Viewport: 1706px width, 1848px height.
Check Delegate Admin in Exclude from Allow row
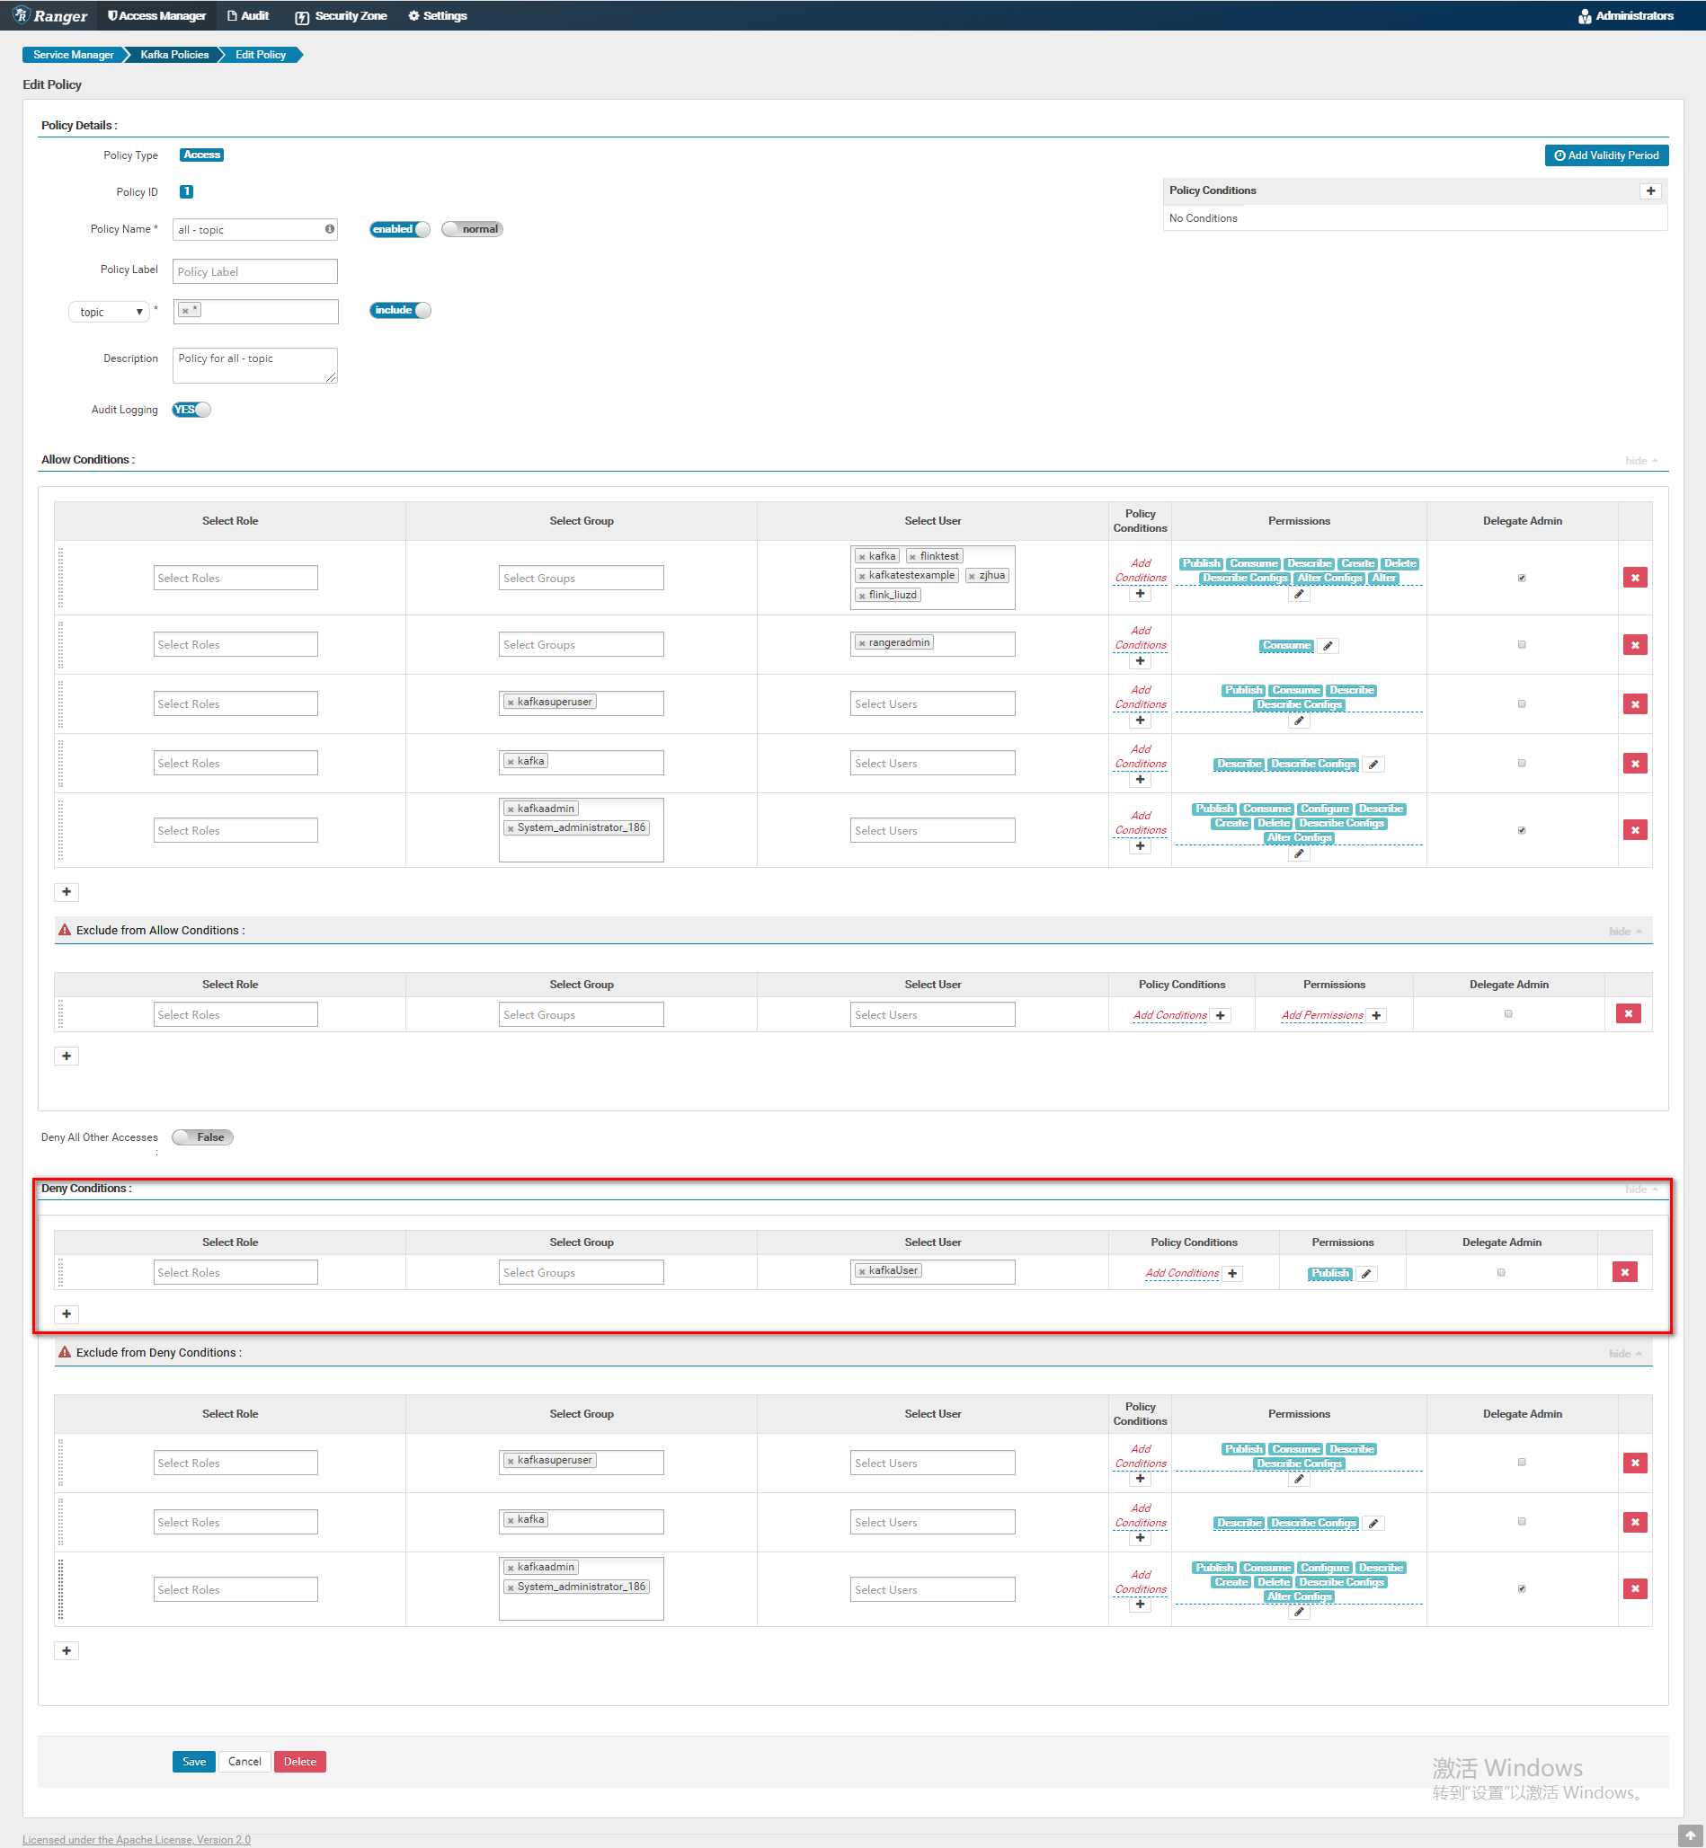pos(1508,1014)
